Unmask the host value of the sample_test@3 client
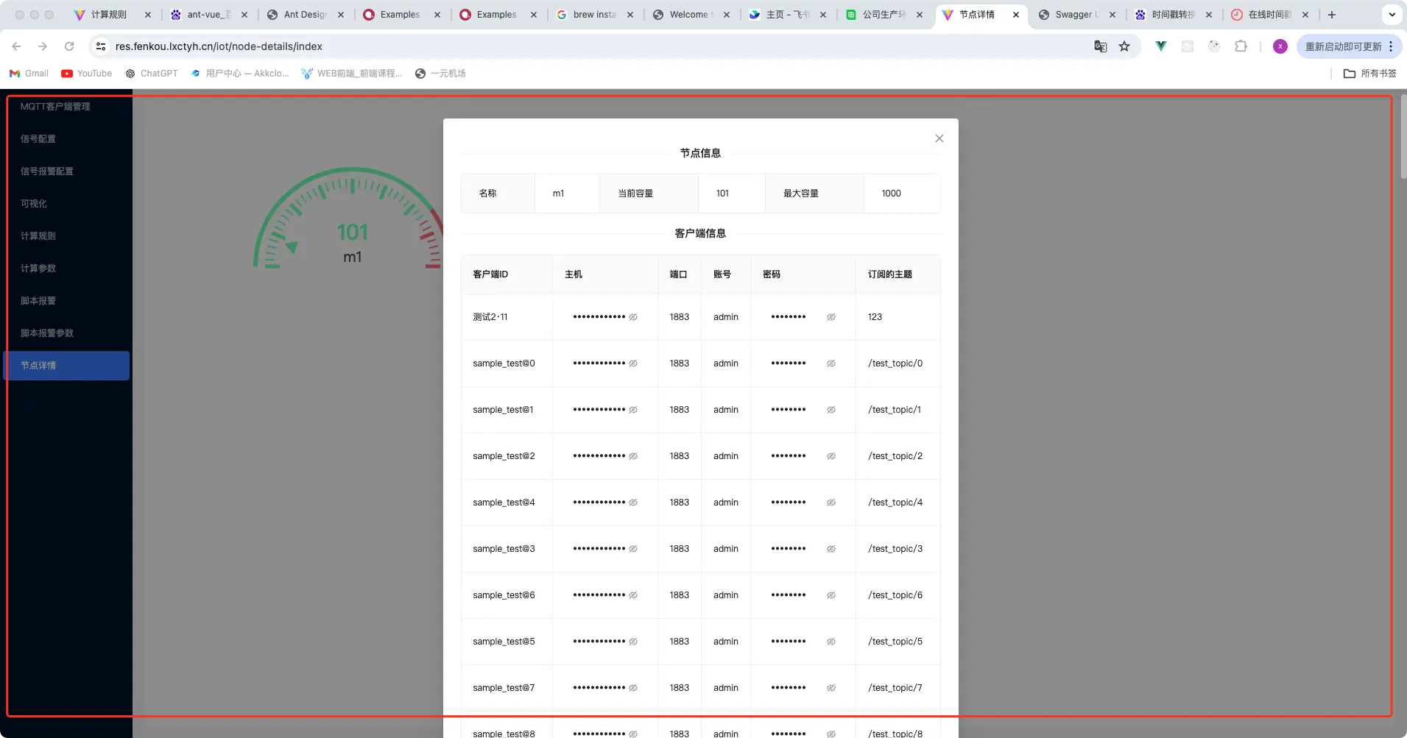Screen dimensions: 1407x738 (x=633, y=549)
